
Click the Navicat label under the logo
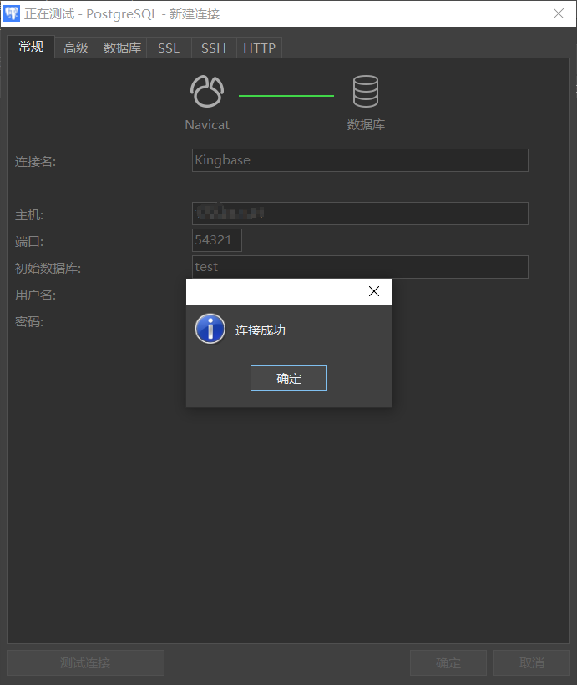point(207,125)
